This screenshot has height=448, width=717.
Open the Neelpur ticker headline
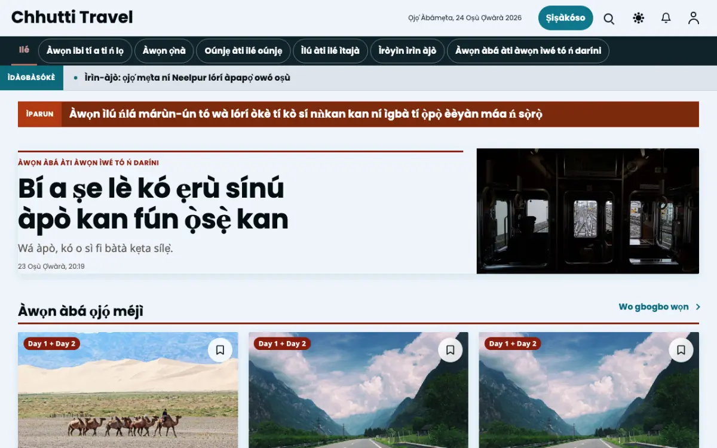click(x=187, y=78)
